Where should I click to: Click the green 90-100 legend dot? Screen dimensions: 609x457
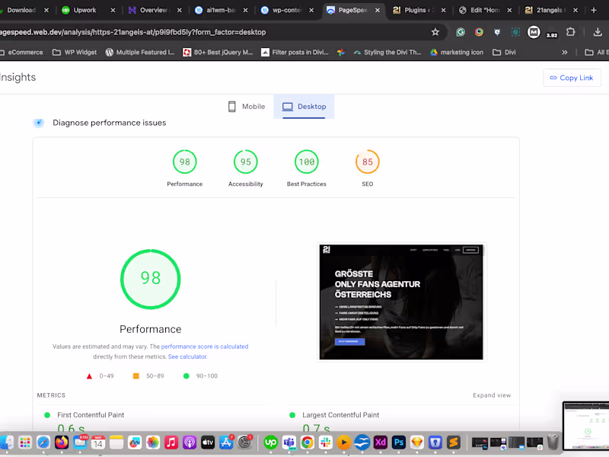(x=185, y=376)
